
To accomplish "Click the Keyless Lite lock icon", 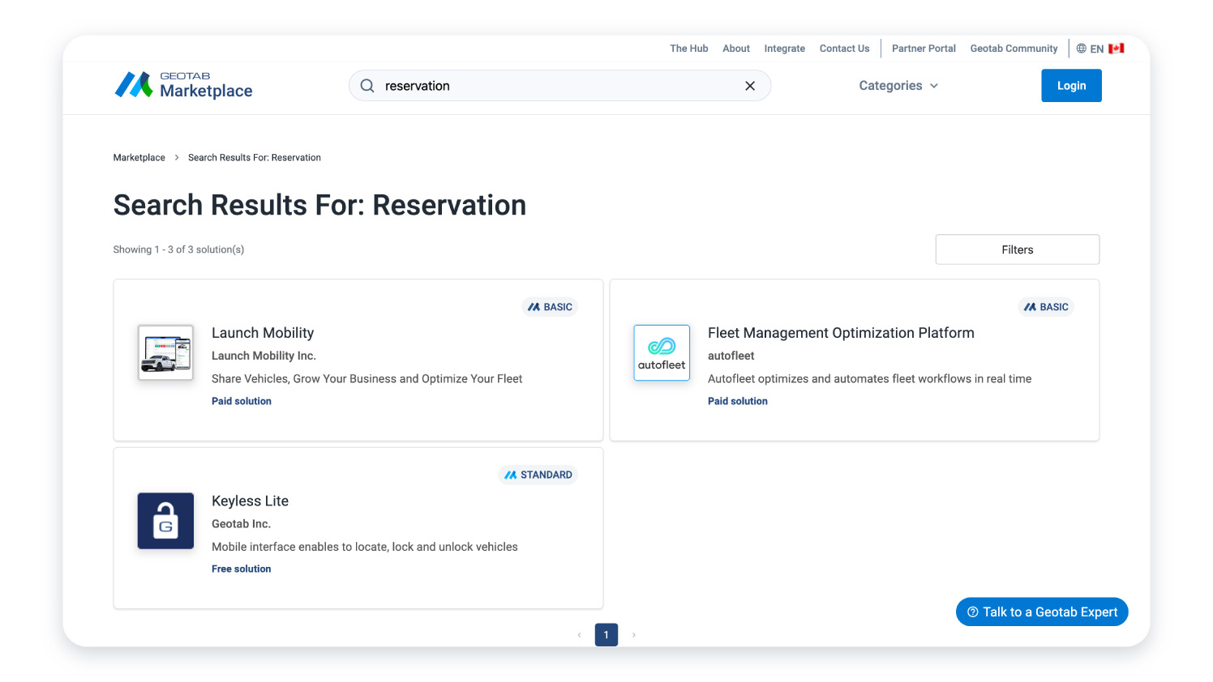I will (x=165, y=521).
